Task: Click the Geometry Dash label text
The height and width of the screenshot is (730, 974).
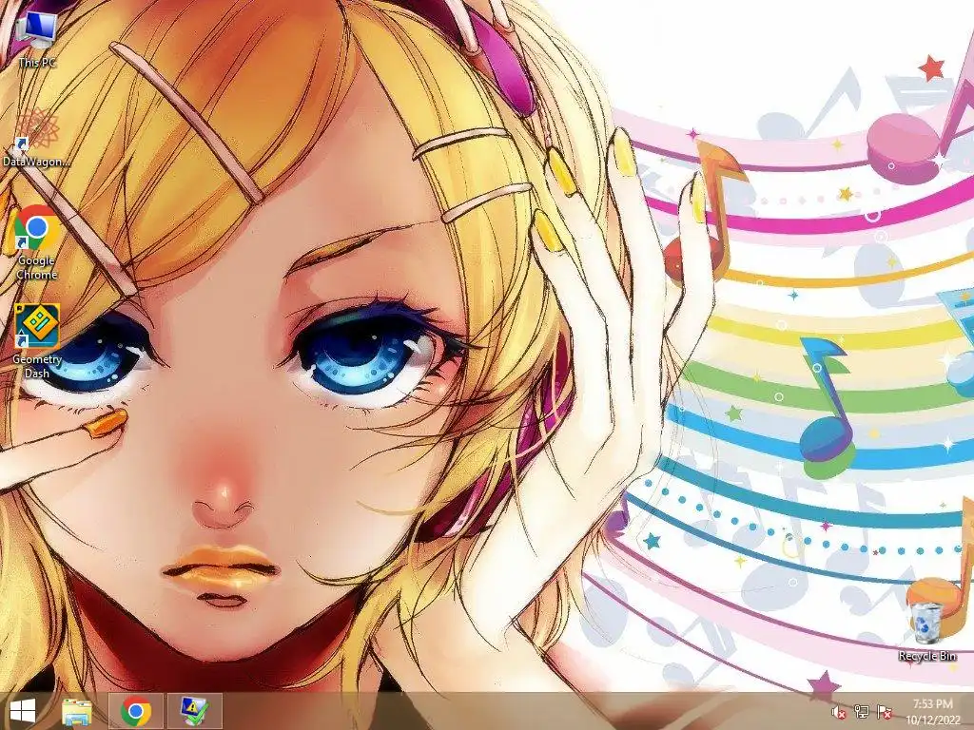Action: [x=37, y=366]
